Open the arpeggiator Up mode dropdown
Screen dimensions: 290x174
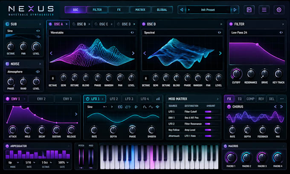pyautogui.click(x=14, y=163)
